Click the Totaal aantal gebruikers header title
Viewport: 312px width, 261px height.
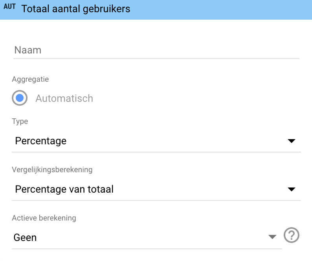point(75,9)
